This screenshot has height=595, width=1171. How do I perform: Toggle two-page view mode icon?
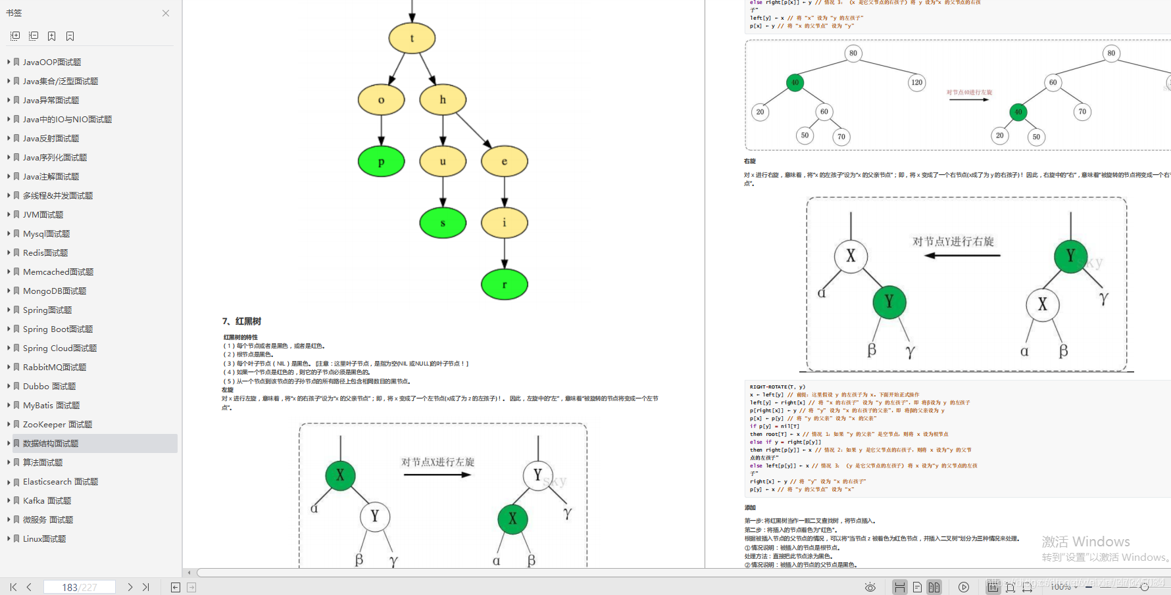934,587
